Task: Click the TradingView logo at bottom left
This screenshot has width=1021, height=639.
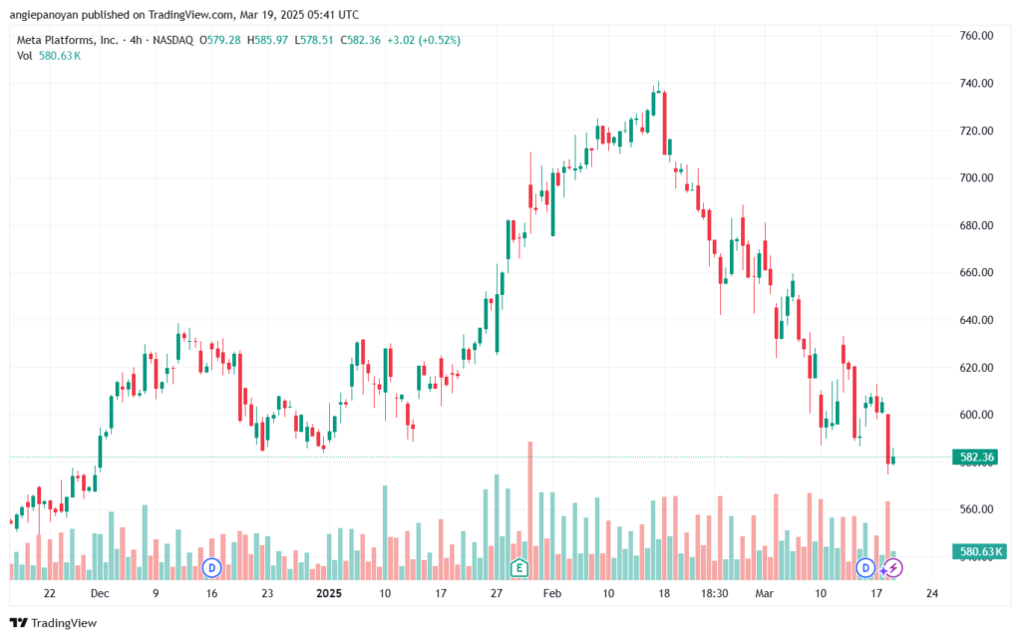Action: 54,623
